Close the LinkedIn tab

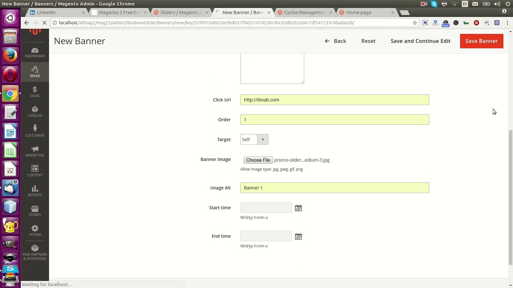pos(83,12)
